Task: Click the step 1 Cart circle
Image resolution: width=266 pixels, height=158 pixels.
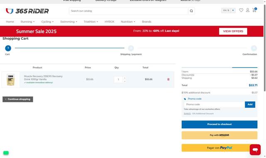Action: tap(8, 48)
